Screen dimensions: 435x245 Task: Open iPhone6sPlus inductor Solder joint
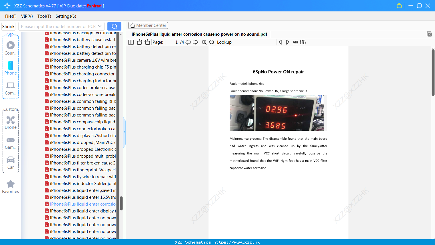coord(80,184)
